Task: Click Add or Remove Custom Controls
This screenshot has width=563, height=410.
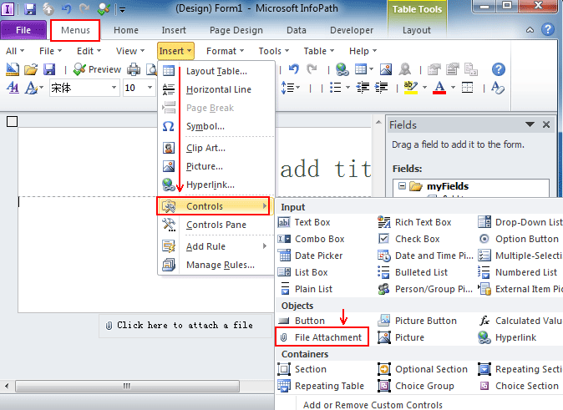Action: click(373, 405)
